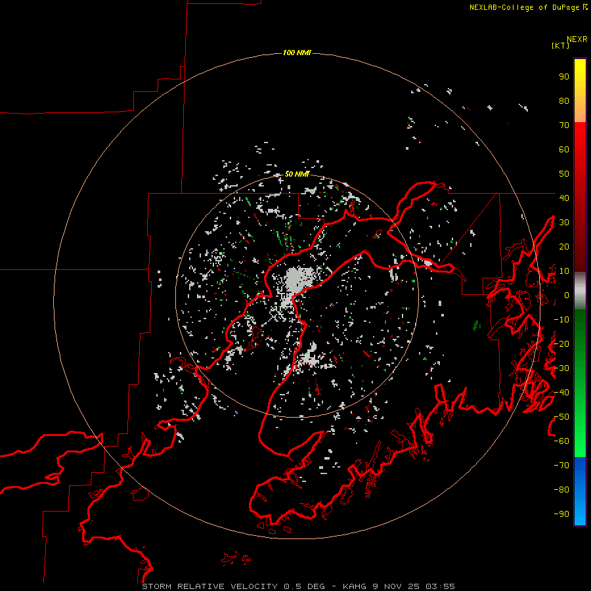Select the 80 value on the velocity scale
This screenshot has width=591, height=591.
(x=564, y=101)
